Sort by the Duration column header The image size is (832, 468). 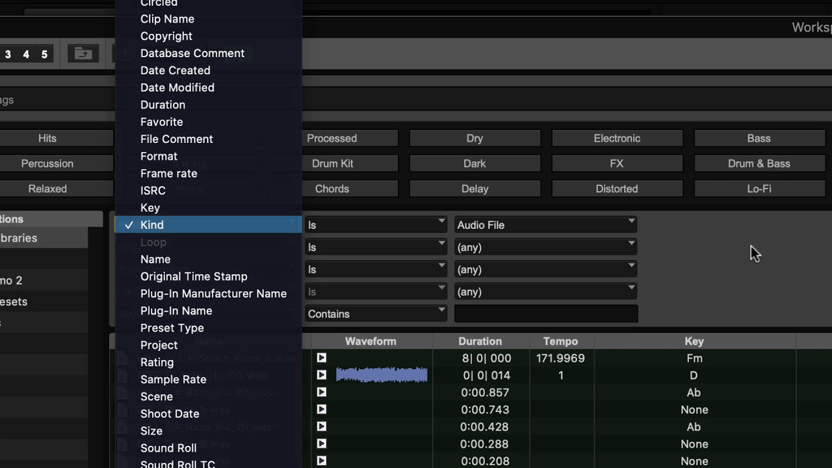point(480,341)
